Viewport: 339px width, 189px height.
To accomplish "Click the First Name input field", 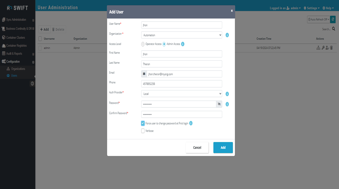I will coord(181,54).
